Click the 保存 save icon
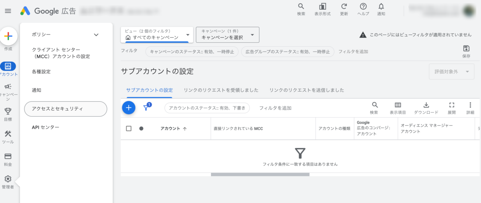481x203 pixels. [466, 48]
